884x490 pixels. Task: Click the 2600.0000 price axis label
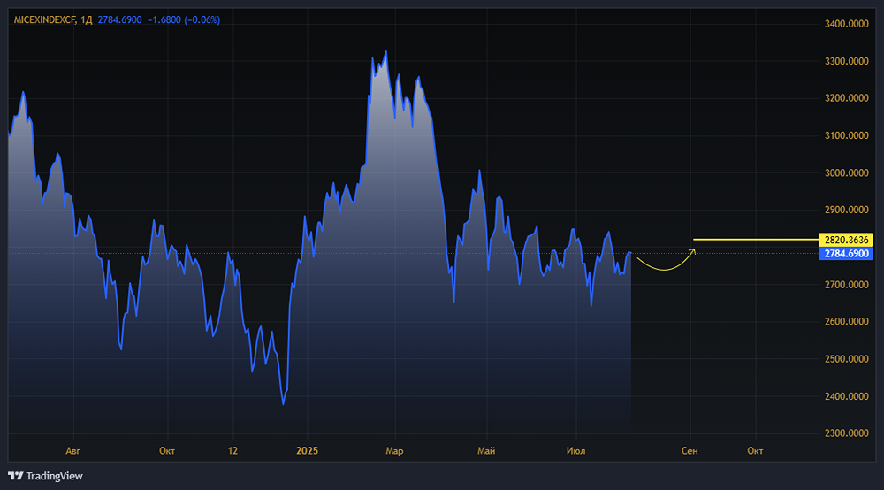[846, 322]
